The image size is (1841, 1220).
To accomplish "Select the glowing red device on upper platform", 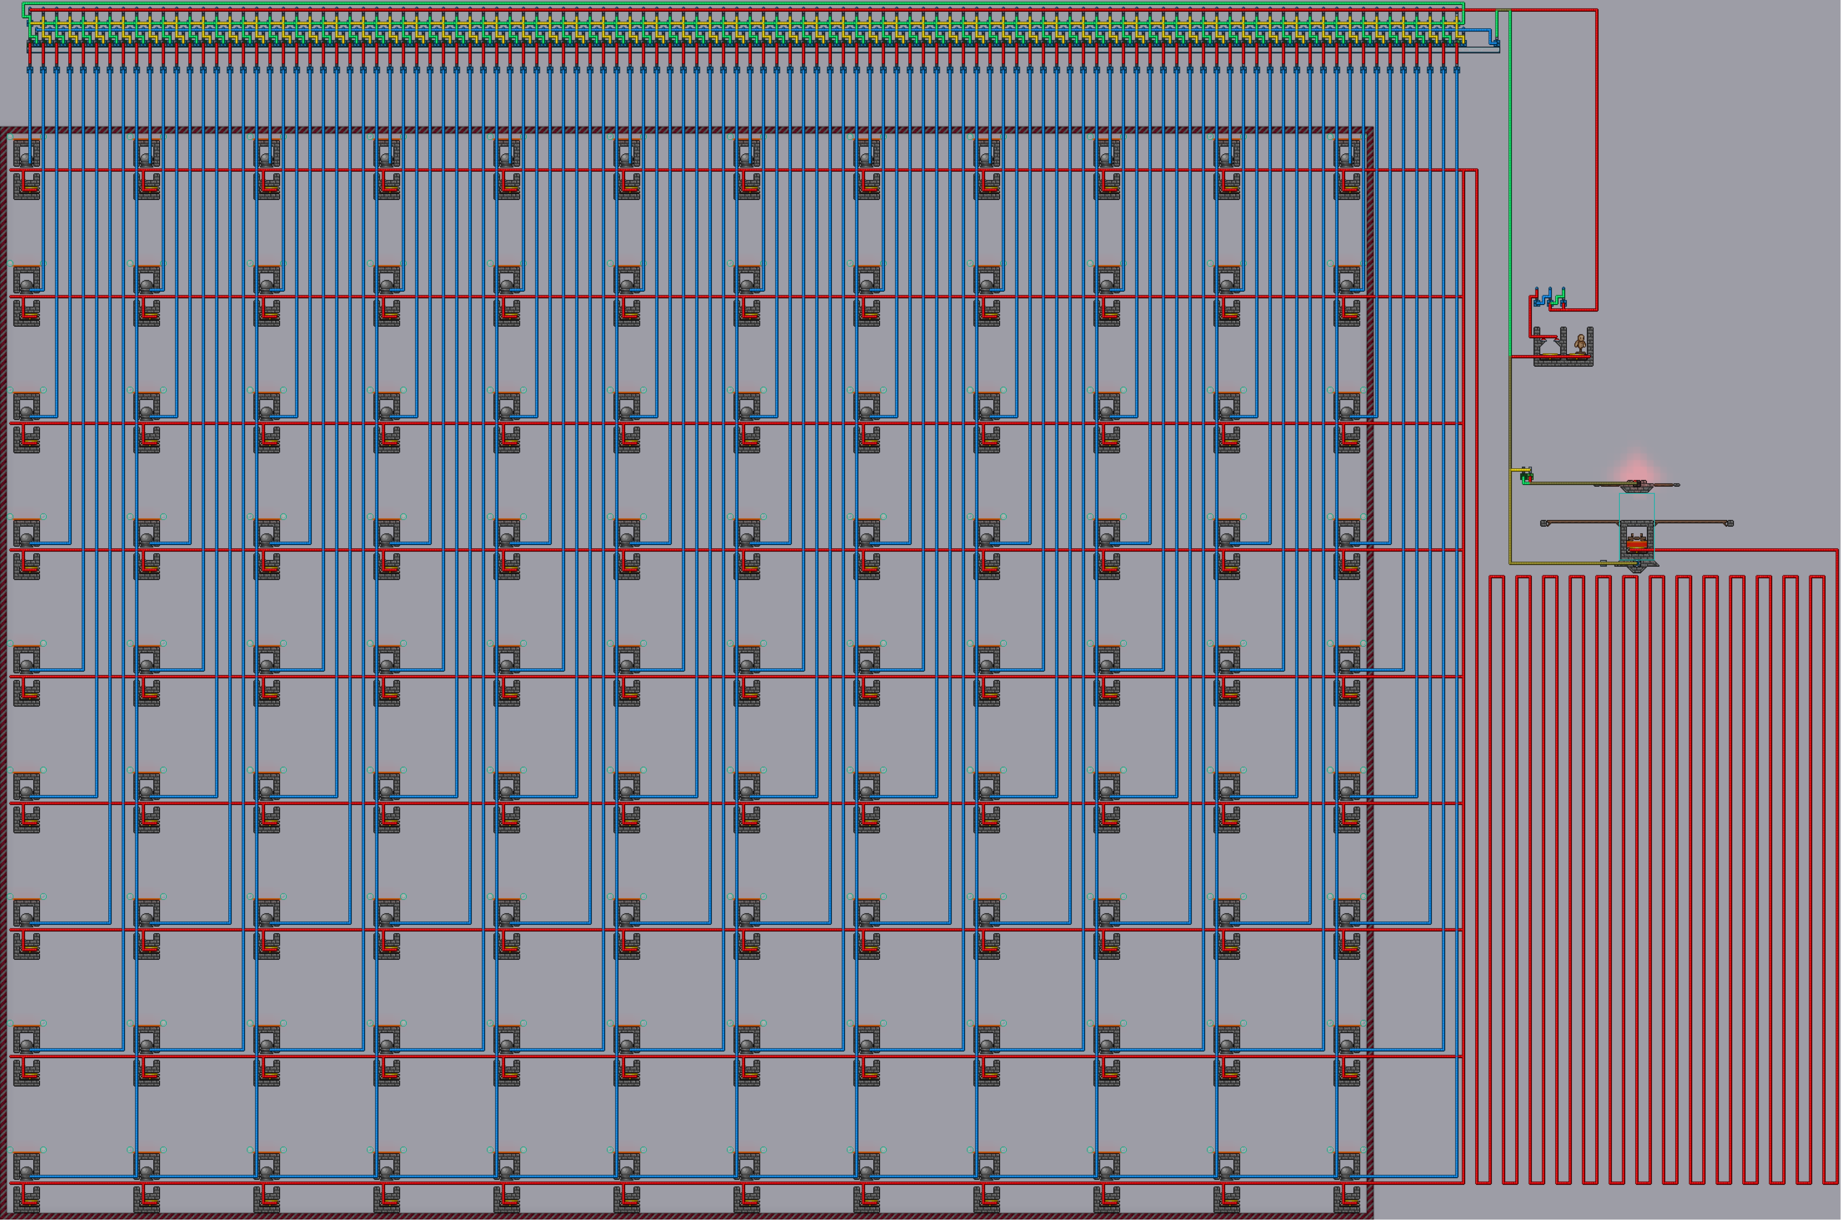I will (x=1637, y=483).
